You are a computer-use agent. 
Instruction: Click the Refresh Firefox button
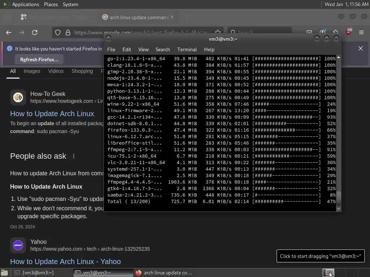39,60
